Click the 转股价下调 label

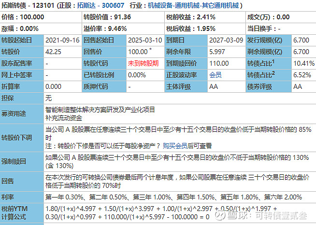click(16, 138)
